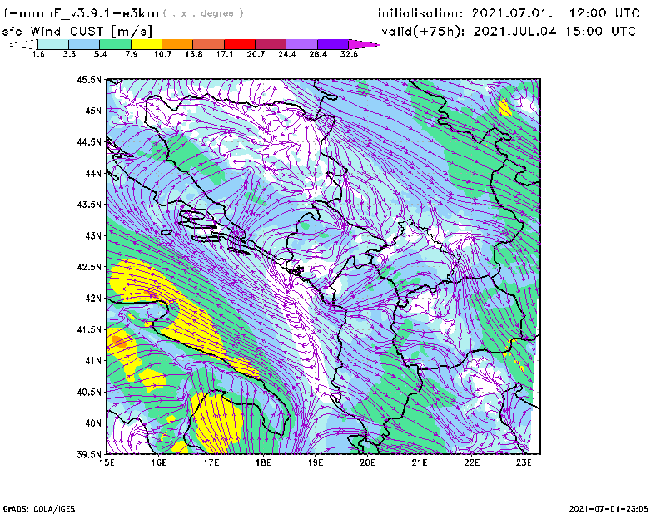Click the 42N latitude label
666x514 pixels.
[x=93, y=298]
